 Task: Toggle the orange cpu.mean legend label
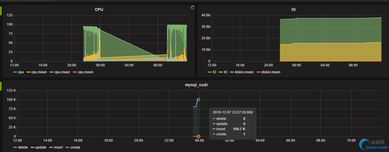[85, 72]
